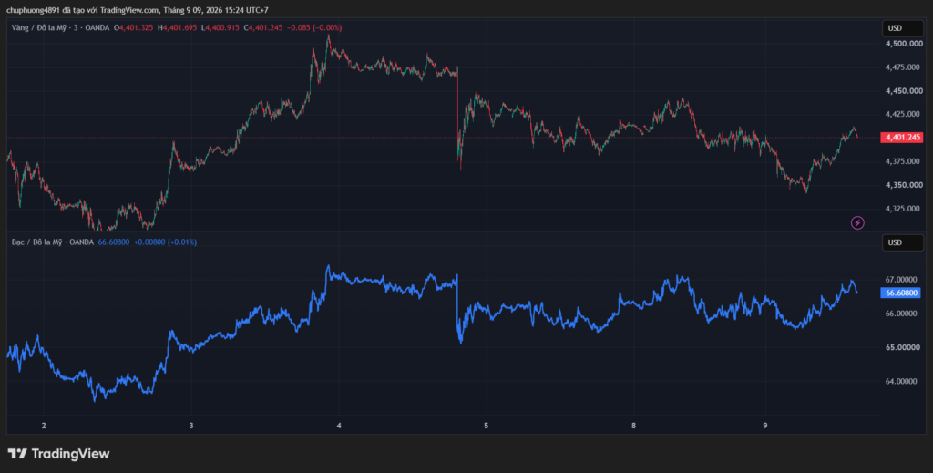Click date label 8 on time axis
The width and height of the screenshot is (933, 473).
click(634, 426)
